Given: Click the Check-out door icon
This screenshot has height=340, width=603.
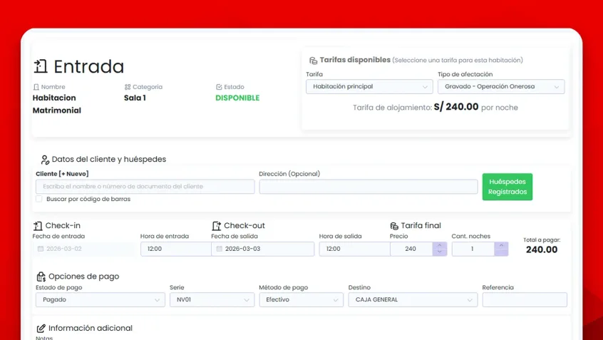Looking at the screenshot, I should [x=217, y=226].
